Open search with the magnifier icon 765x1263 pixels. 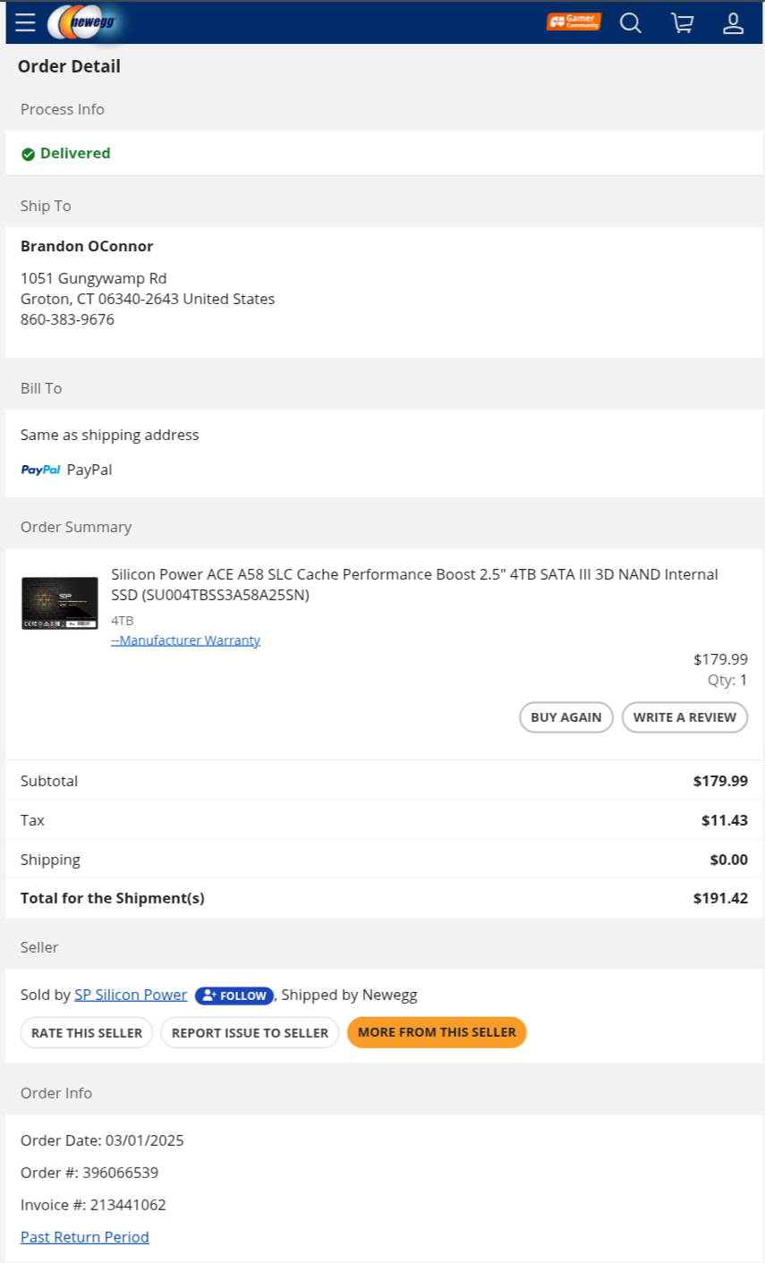pyautogui.click(x=631, y=22)
